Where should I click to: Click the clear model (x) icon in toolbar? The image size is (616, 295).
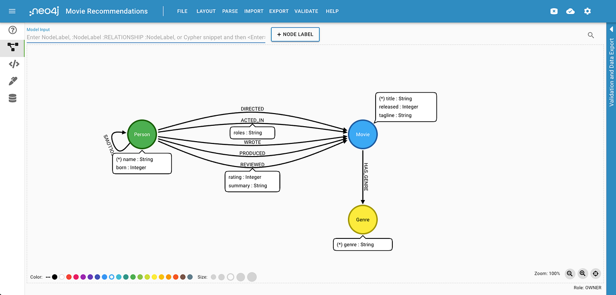coord(554,11)
